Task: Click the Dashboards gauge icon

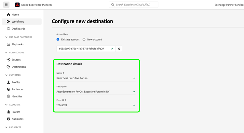Action: pyautogui.click(x=8, y=29)
